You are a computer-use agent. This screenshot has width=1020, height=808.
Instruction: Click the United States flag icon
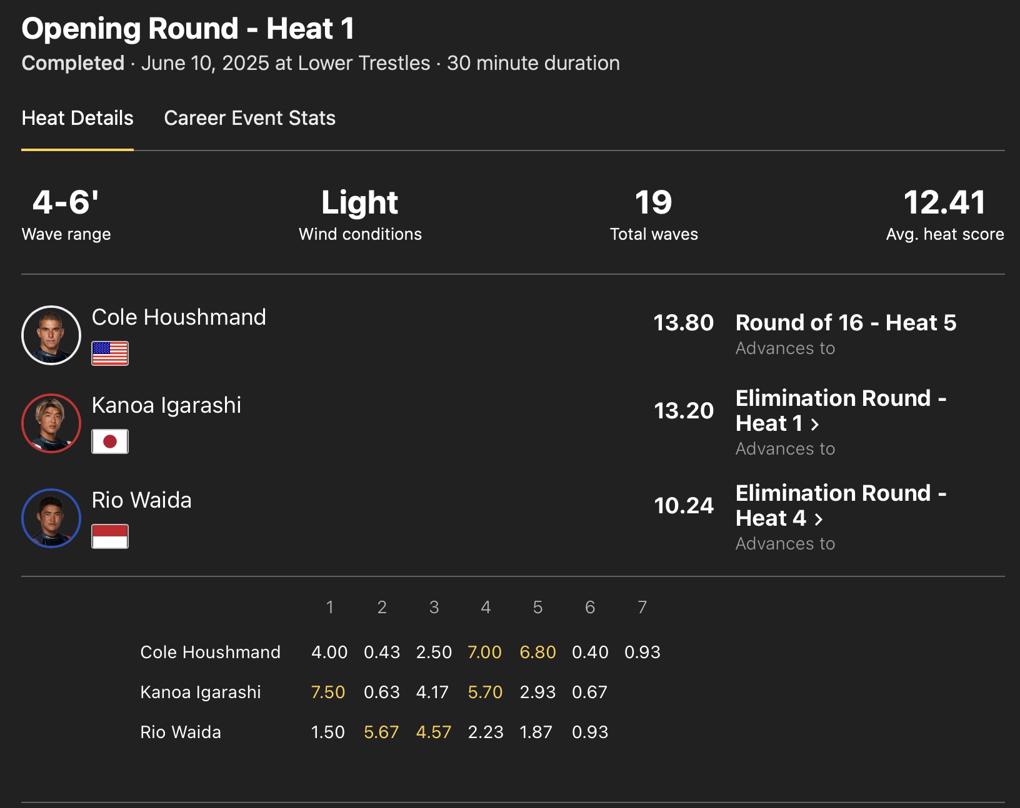coord(110,353)
